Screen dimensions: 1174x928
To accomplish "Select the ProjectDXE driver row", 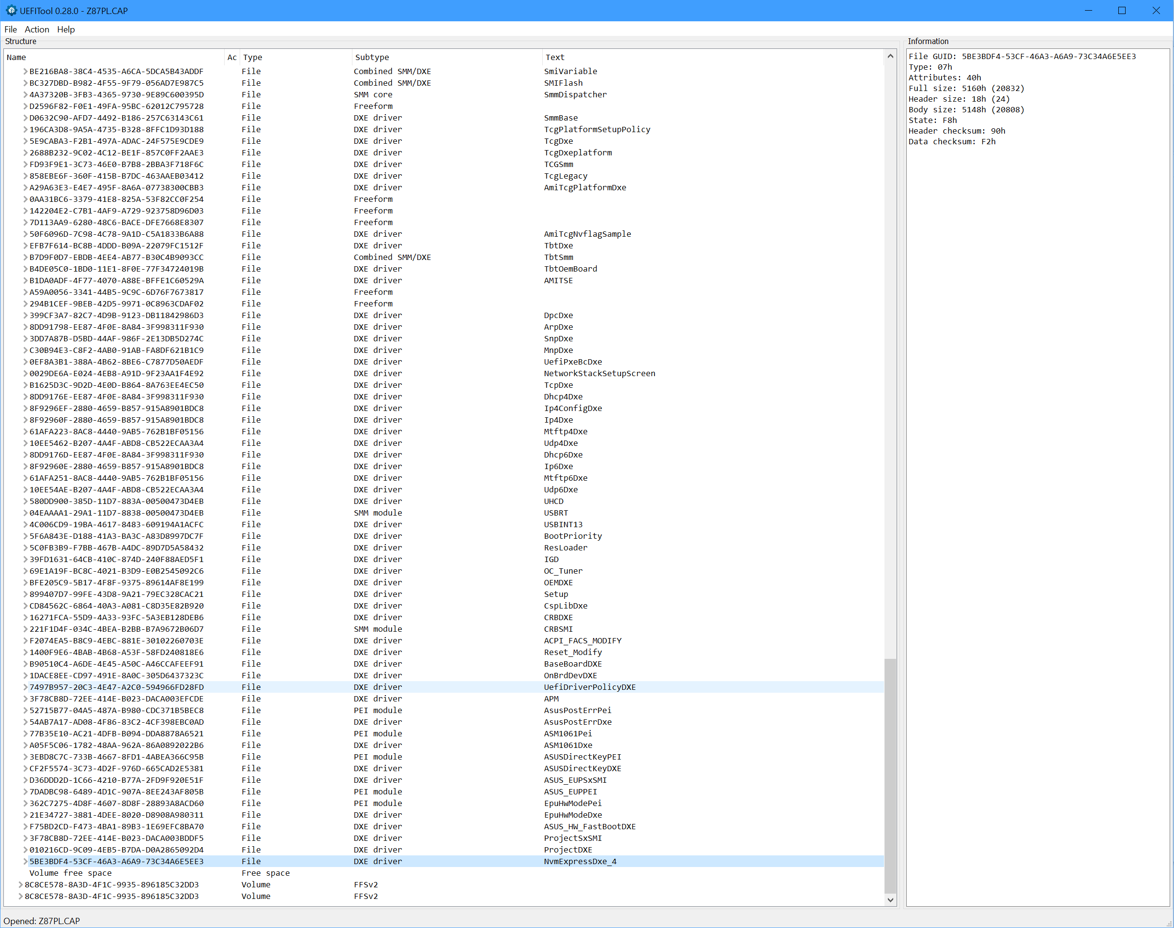I will coord(444,850).
